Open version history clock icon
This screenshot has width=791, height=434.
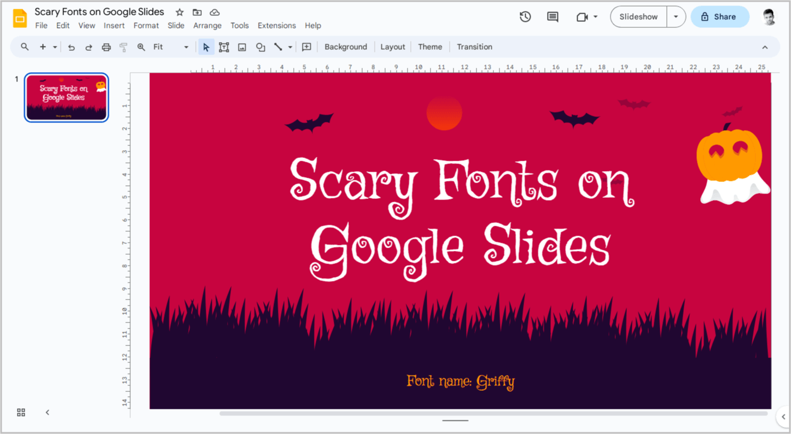point(525,17)
